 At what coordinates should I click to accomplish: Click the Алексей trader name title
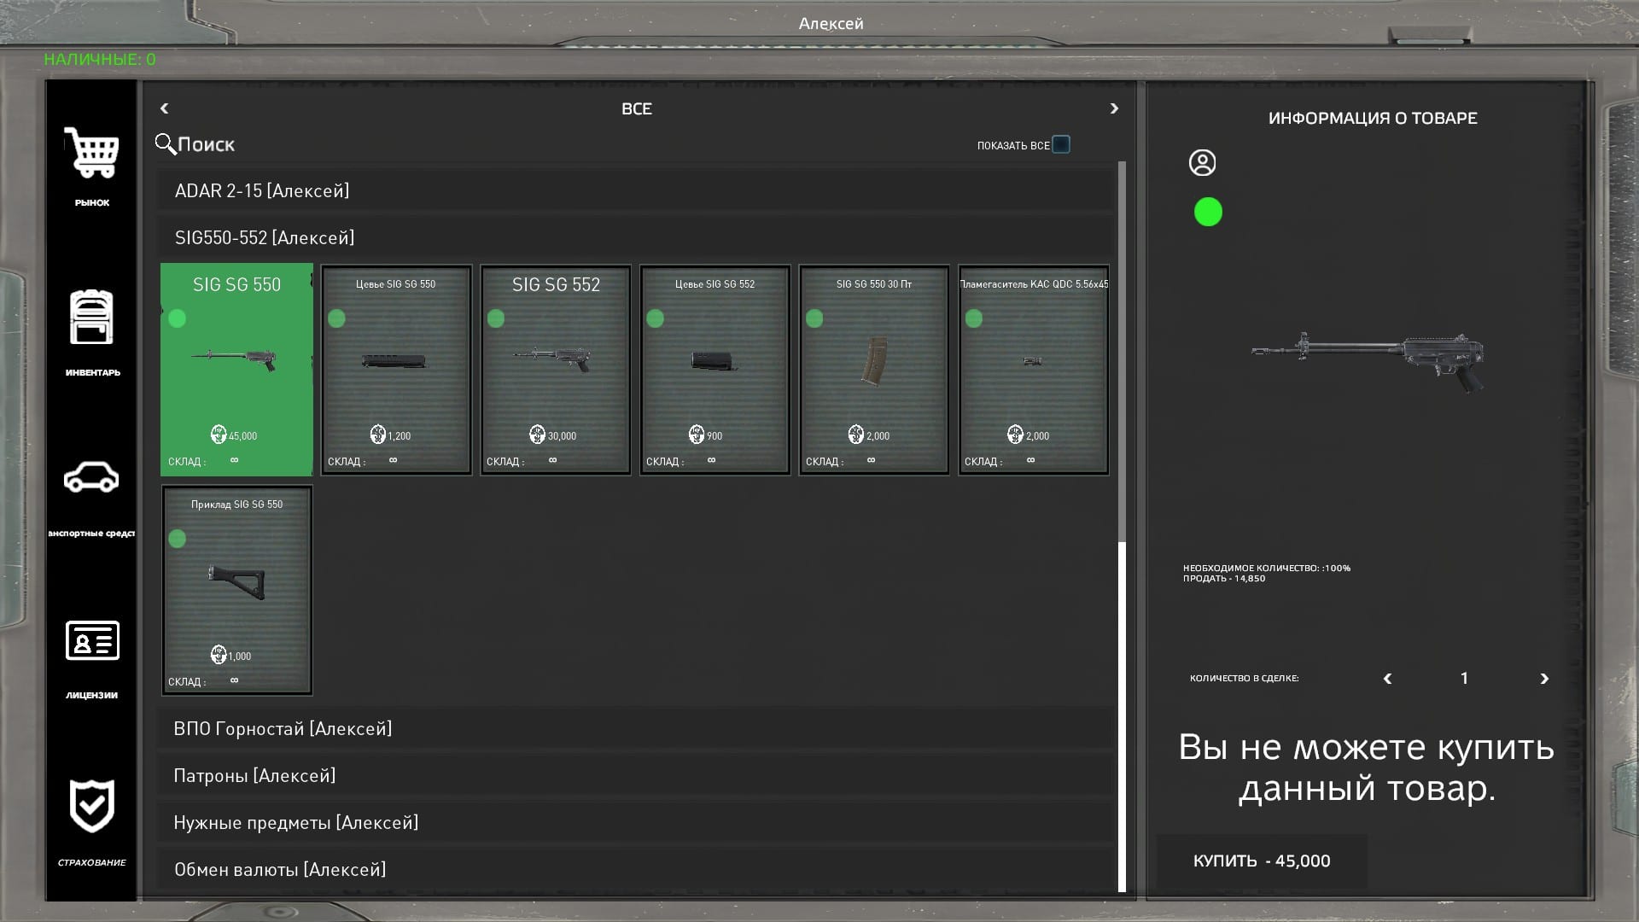click(x=831, y=24)
